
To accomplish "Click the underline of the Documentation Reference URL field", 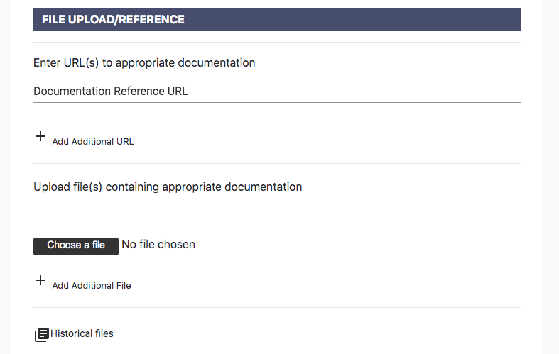I will click(x=277, y=103).
